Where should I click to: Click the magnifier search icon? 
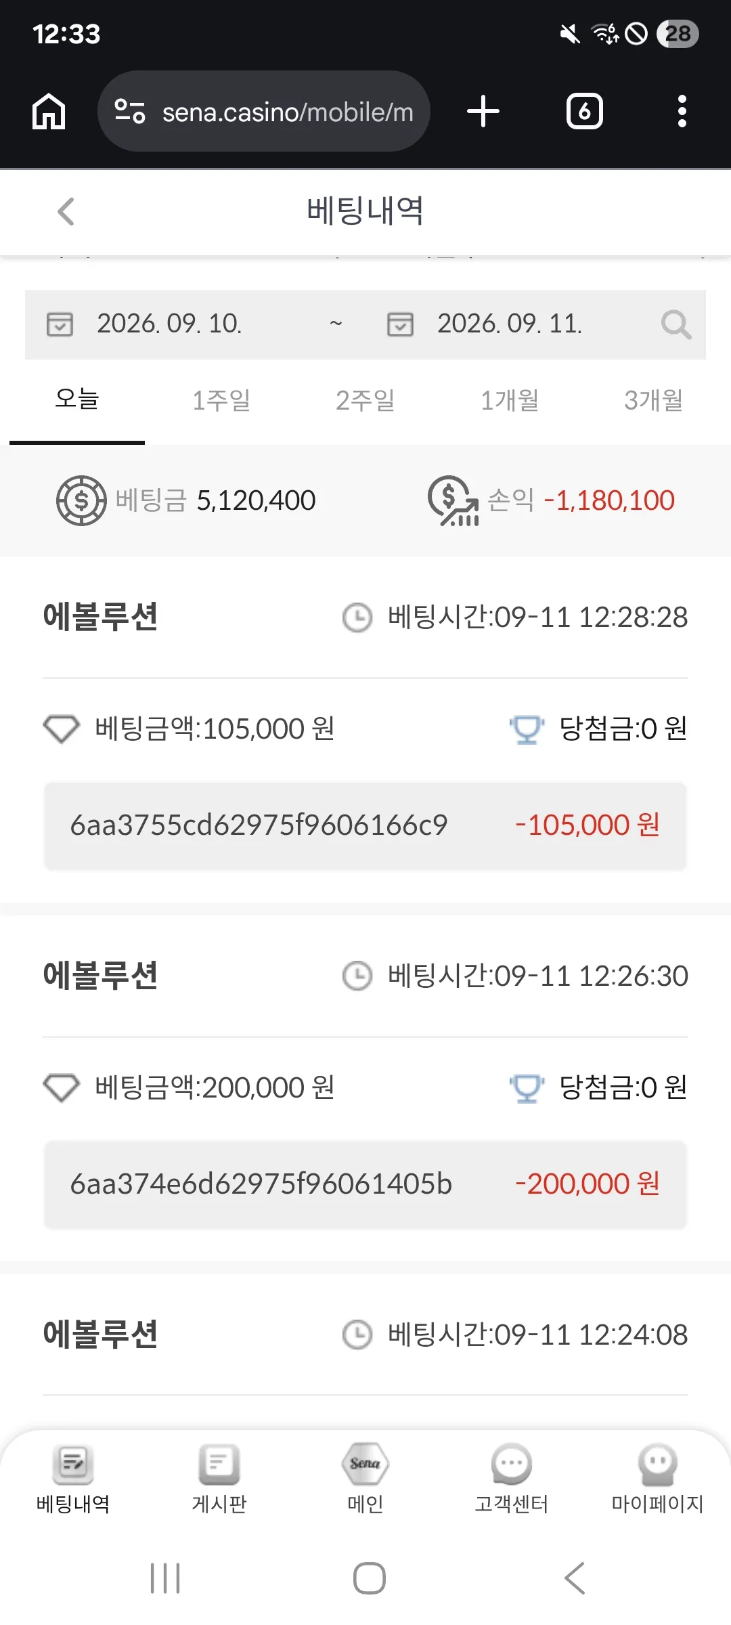pyautogui.click(x=676, y=325)
